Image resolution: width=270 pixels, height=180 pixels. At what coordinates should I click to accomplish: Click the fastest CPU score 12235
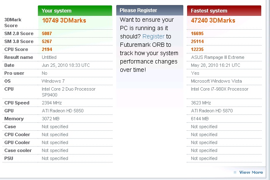click(197, 49)
